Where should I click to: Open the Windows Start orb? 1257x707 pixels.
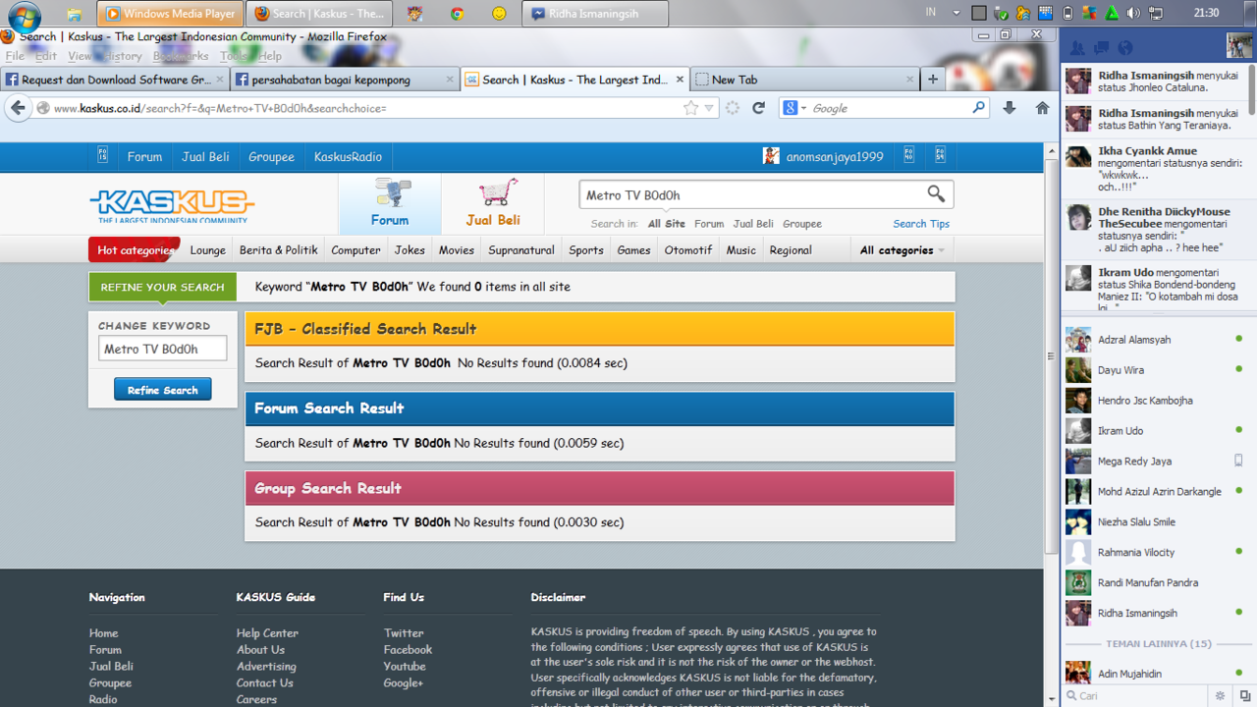click(x=24, y=16)
